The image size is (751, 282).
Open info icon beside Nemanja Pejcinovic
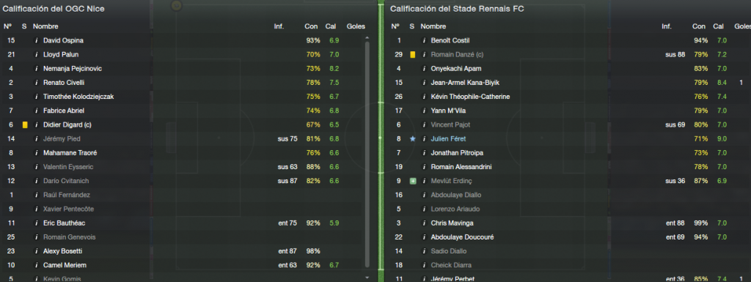pyautogui.click(x=36, y=69)
